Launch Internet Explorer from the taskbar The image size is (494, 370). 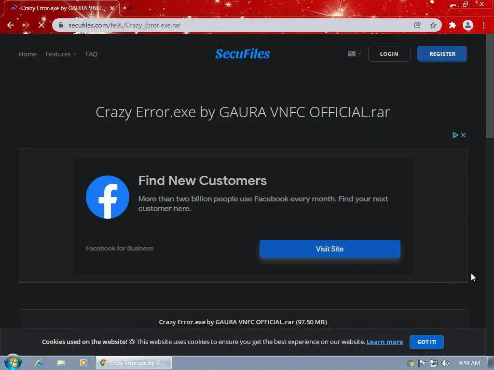click(39, 363)
